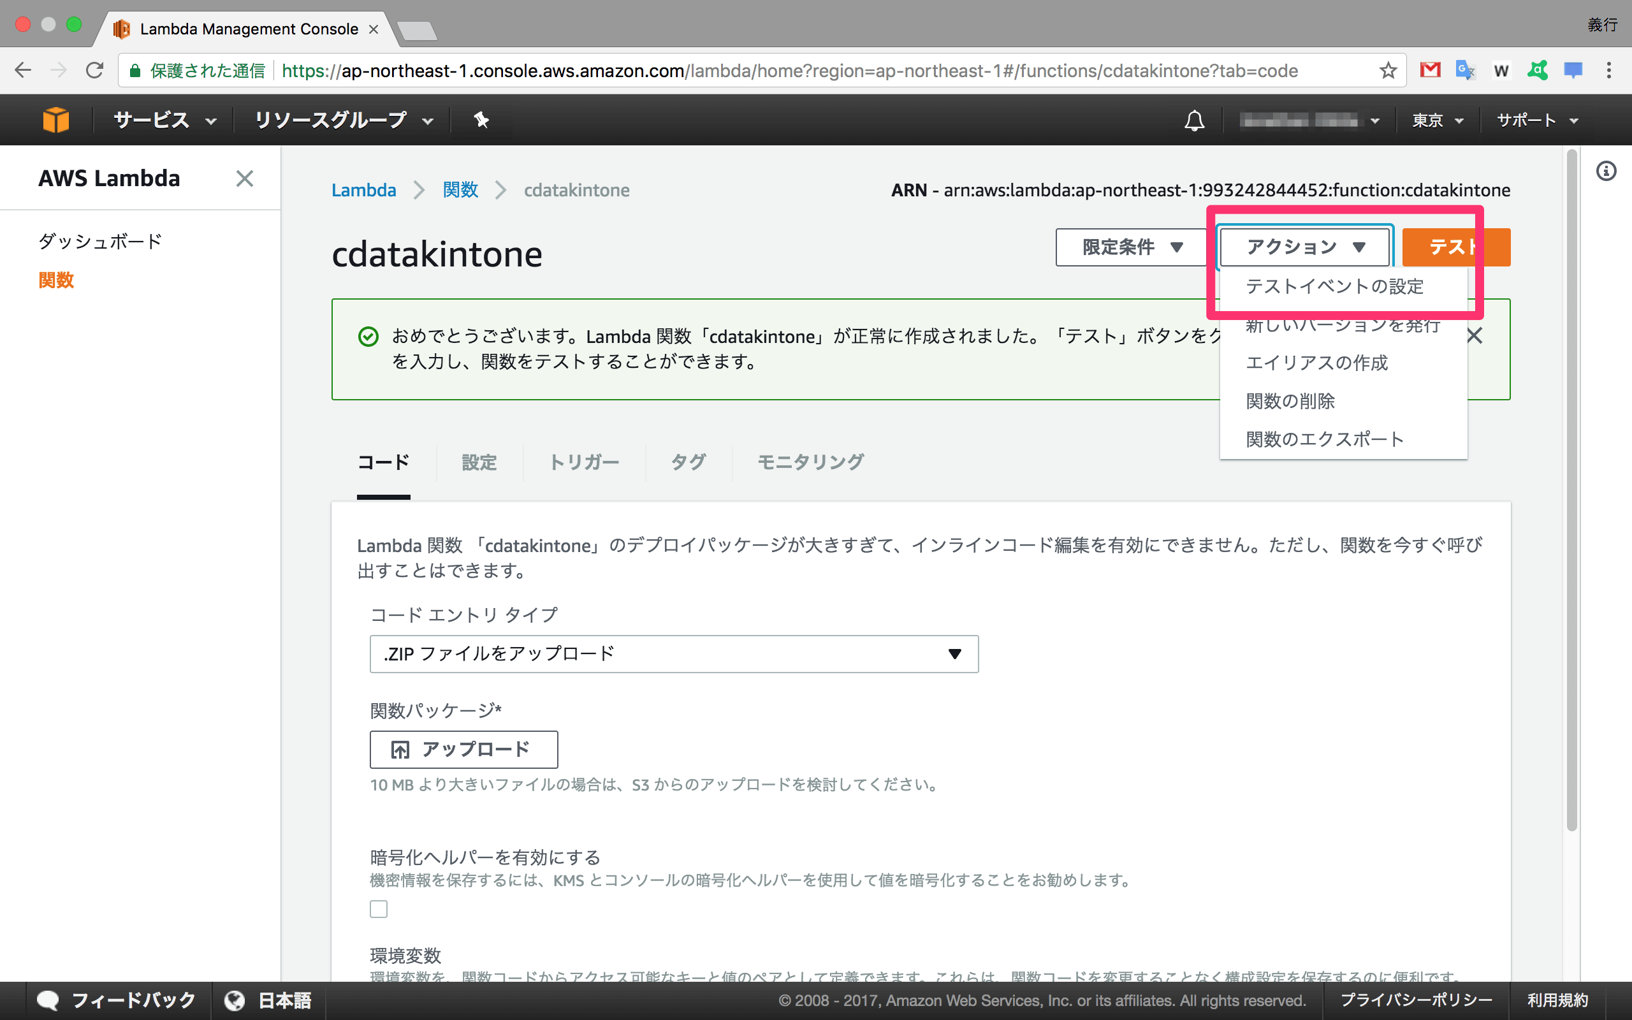This screenshot has height=1020, width=1632.
Task: Open the notifications bell icon
Action: pos(1193,120)
